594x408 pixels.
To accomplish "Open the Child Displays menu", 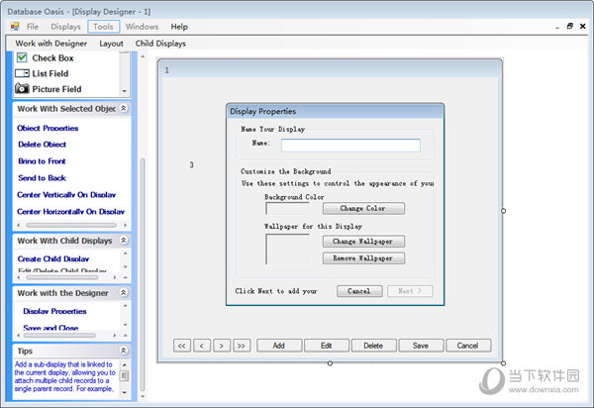I will [x=160, y=44].
